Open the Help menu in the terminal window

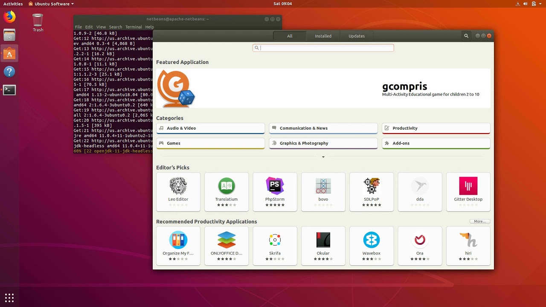click(149, 27)
